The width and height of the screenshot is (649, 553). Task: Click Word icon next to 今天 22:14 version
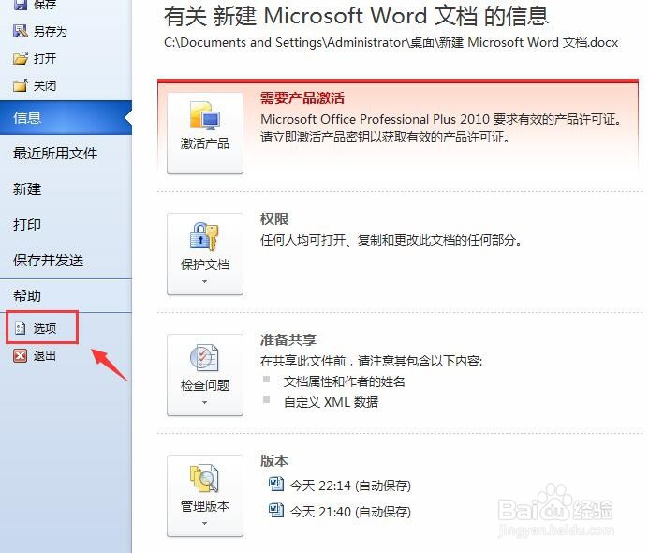tap(276, 484)
